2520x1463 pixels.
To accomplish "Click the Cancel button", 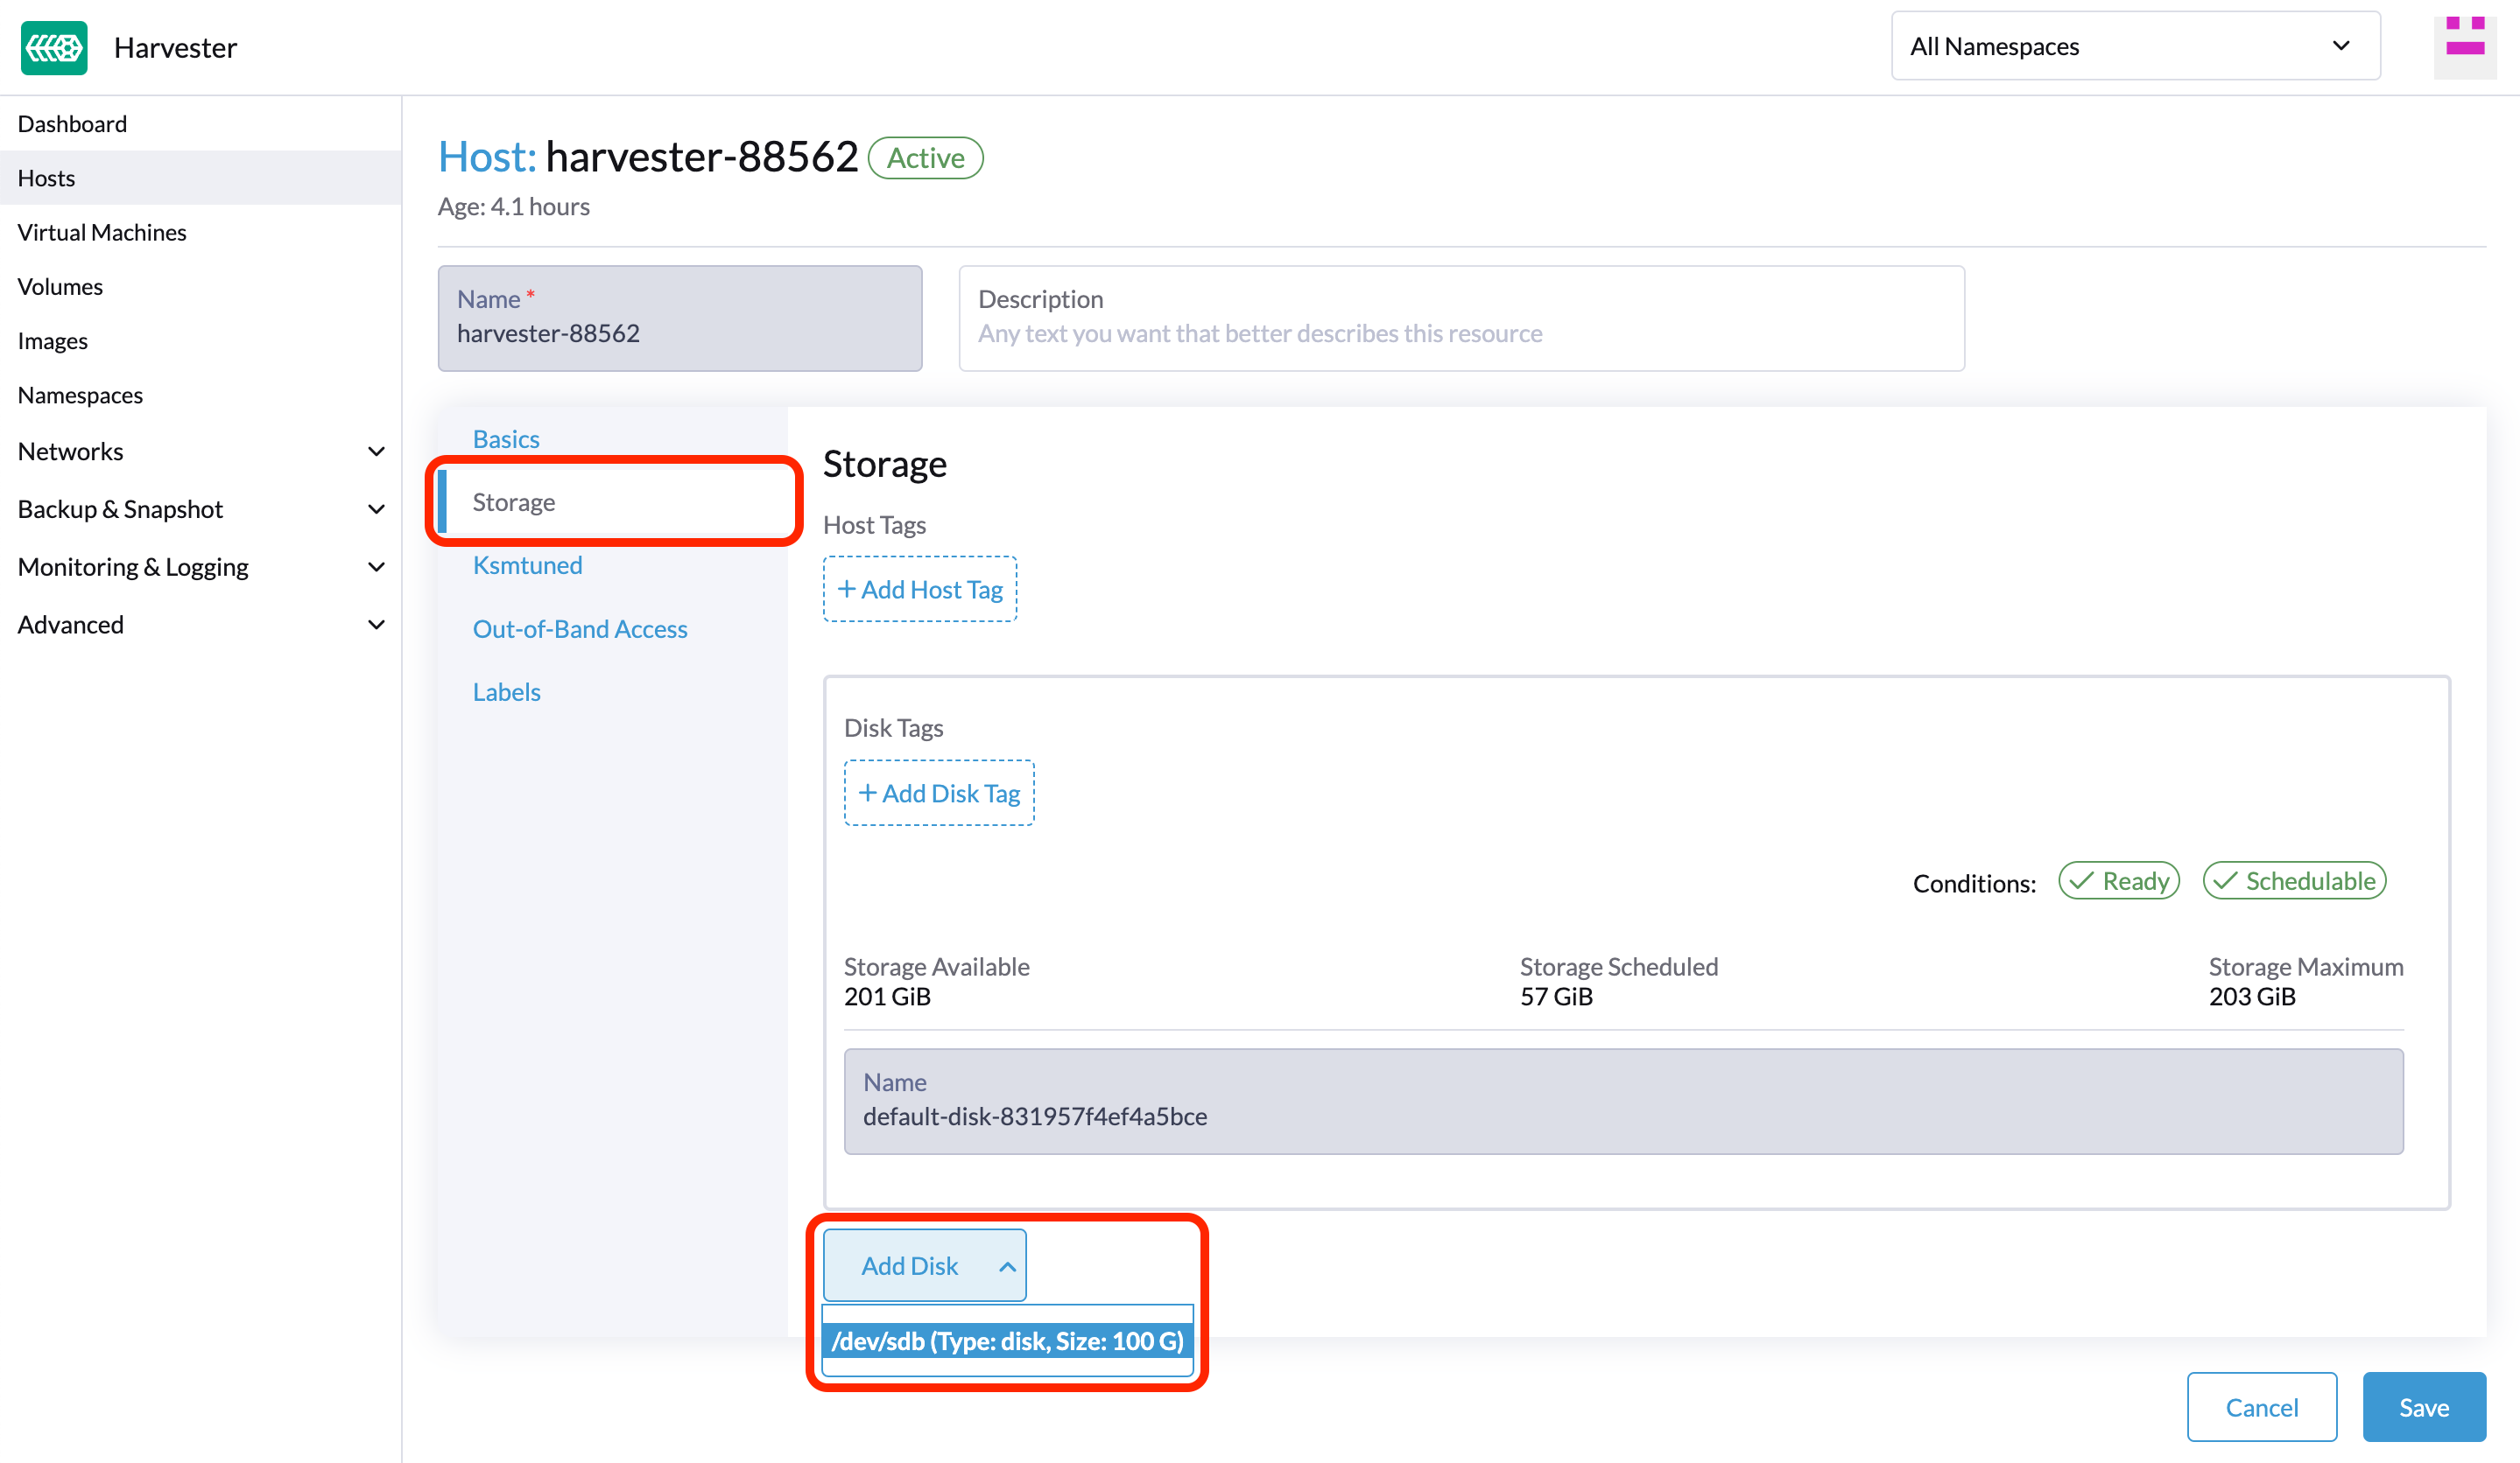I will (2261, 1407).
